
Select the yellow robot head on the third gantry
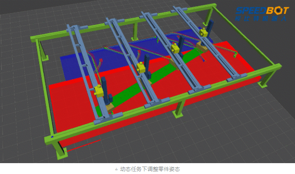(x=176, y=47)
